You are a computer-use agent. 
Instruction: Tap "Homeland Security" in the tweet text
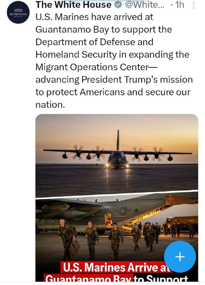click(76, 55)
